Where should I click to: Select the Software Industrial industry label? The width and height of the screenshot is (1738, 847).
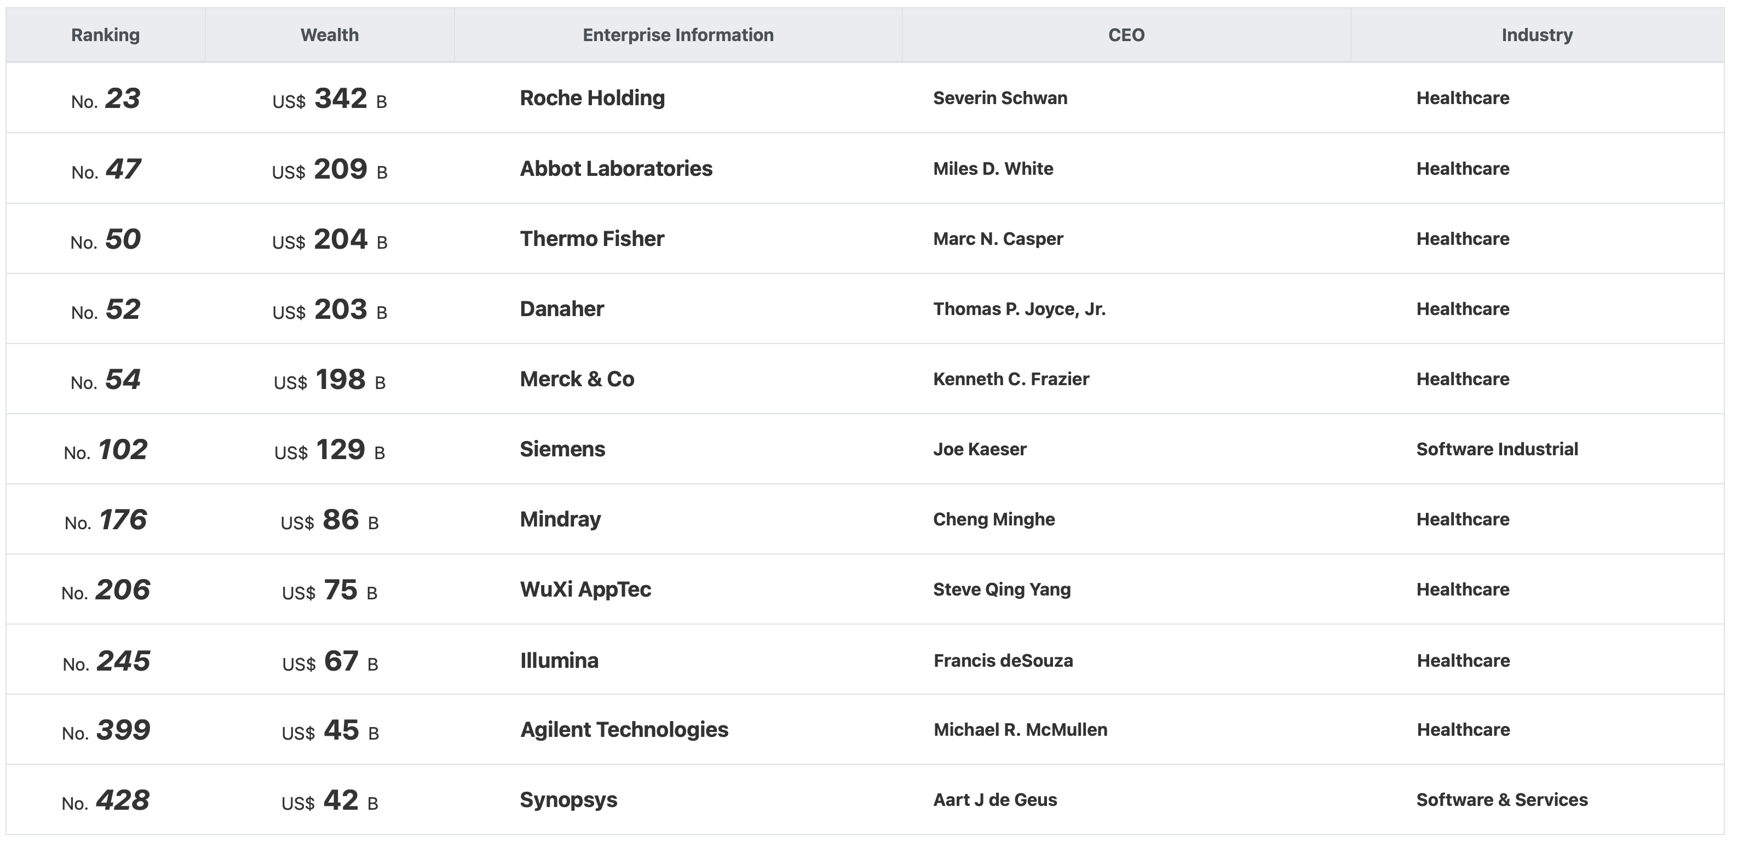[1497, 449]
